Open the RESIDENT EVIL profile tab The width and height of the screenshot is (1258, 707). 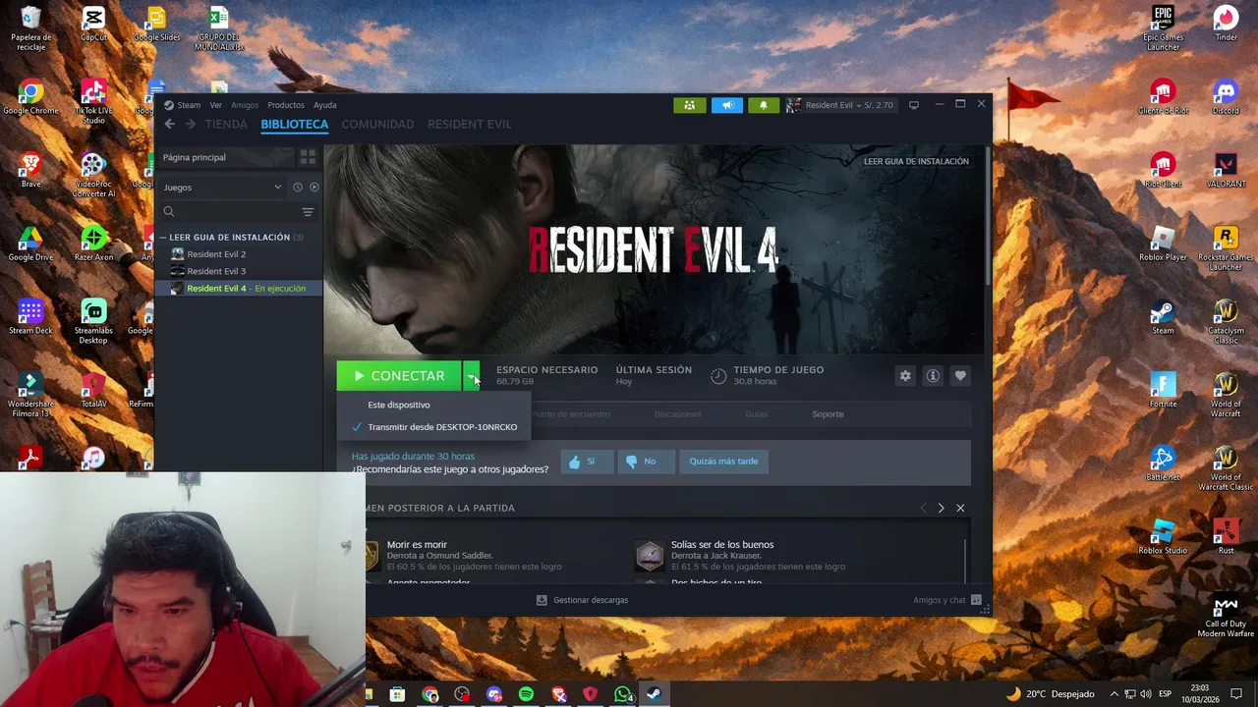coord(469,124)
